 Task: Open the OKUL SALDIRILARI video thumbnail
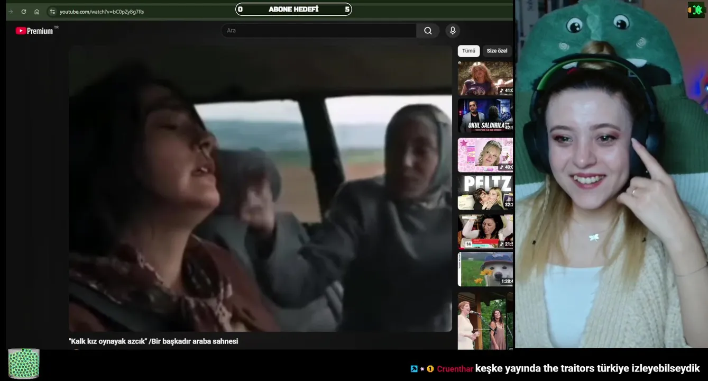(485, 116)
